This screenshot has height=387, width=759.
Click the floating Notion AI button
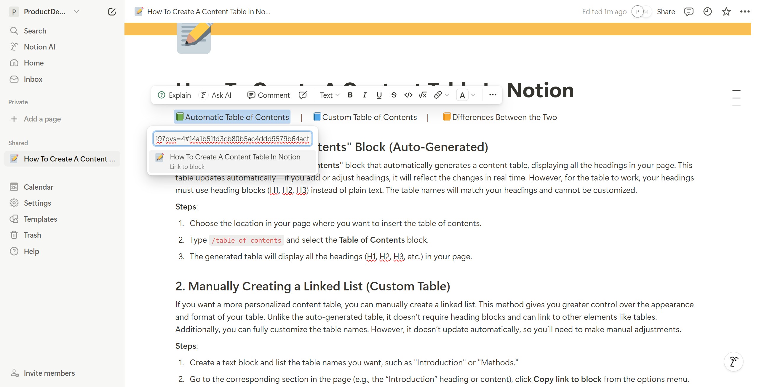(x=734, y=362)
